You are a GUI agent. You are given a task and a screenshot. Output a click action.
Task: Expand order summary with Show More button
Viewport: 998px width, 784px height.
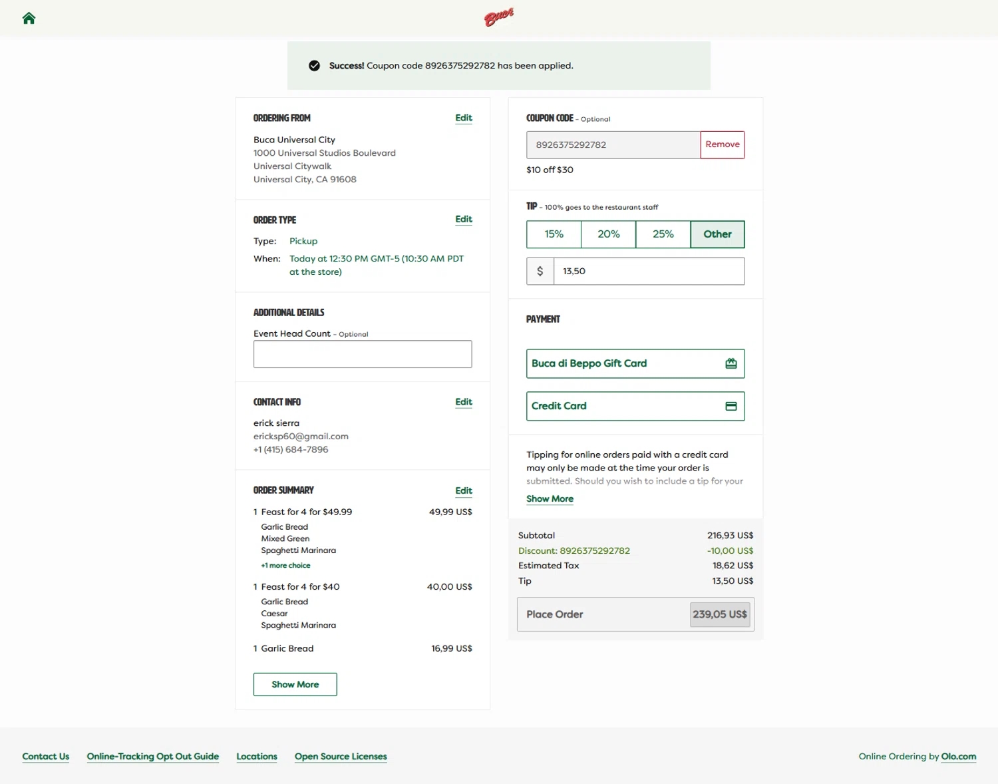(x=295, y=684)
